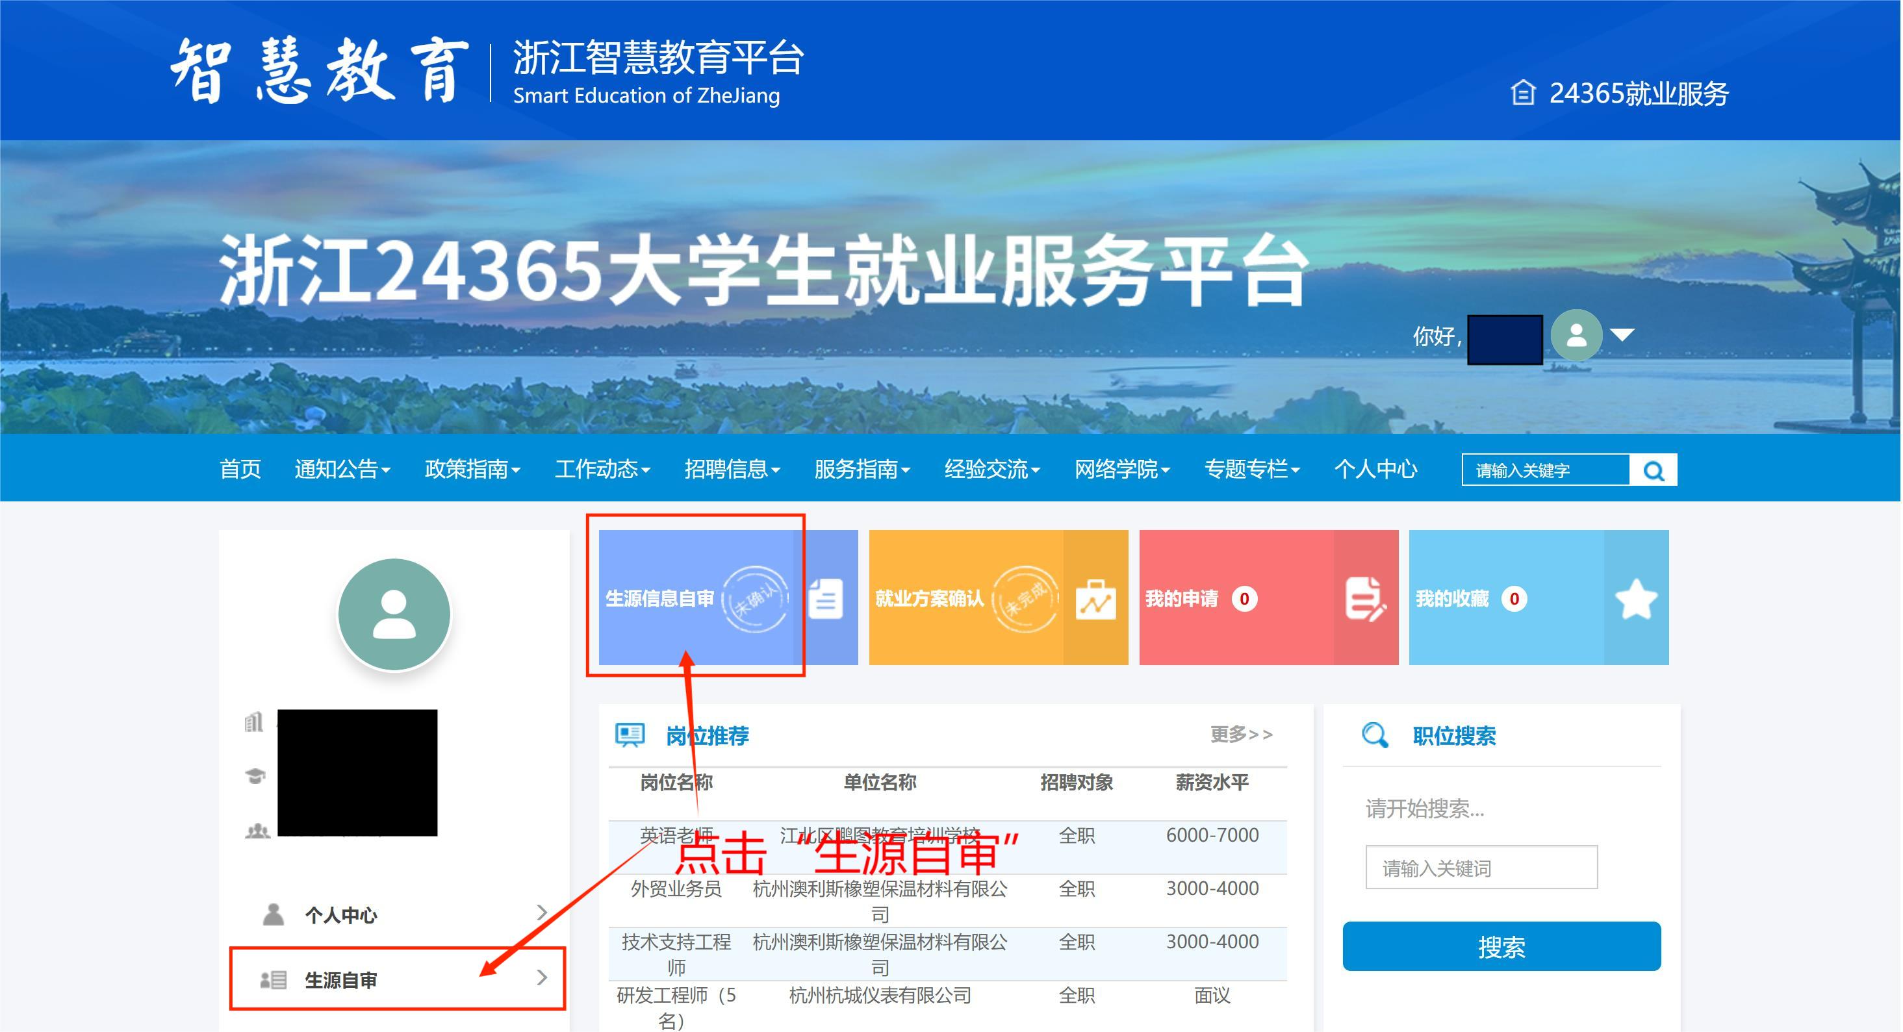Screen dimensions: 1903x1032
Task: Click the large profile avatar in left panel
Action: point(394,614)
